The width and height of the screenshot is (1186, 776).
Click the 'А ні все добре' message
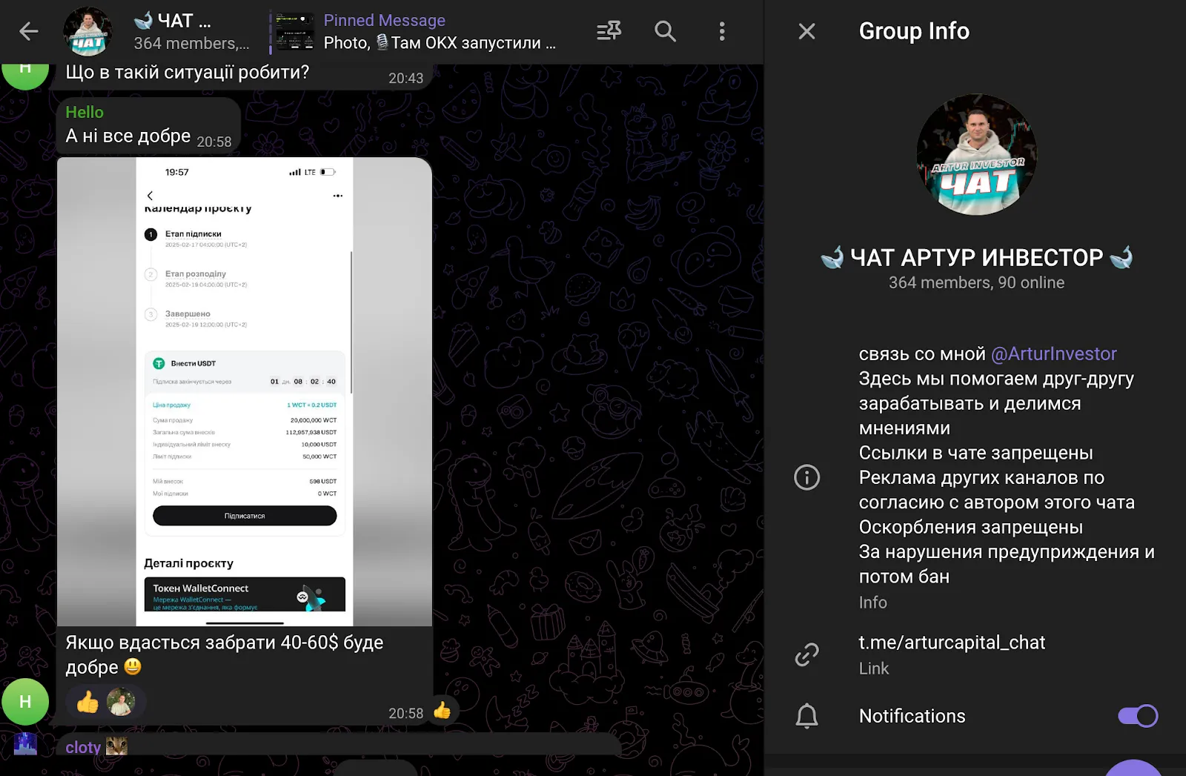(x=128, y=136)
